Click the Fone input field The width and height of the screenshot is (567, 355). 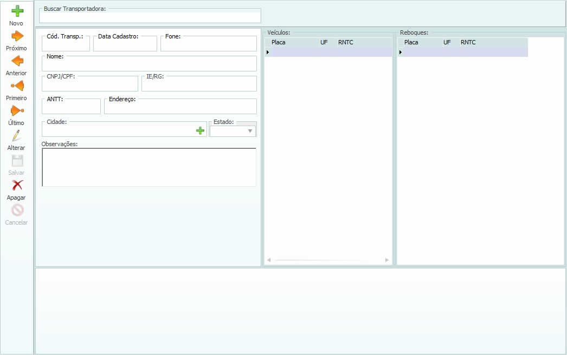[208, 45]
